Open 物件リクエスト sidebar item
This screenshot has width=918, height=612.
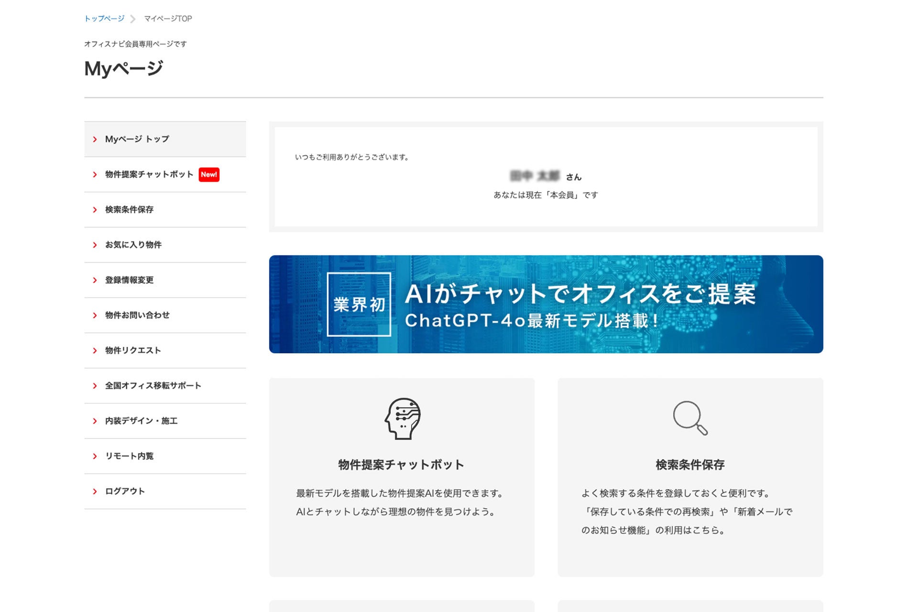(133, 350)
